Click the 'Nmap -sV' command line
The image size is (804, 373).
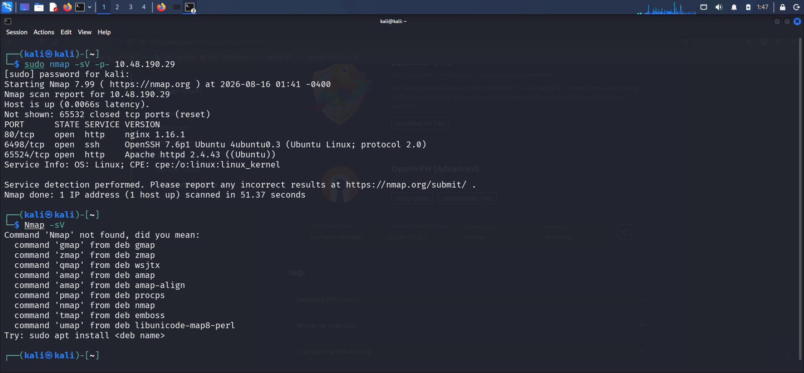click(44, 225)
